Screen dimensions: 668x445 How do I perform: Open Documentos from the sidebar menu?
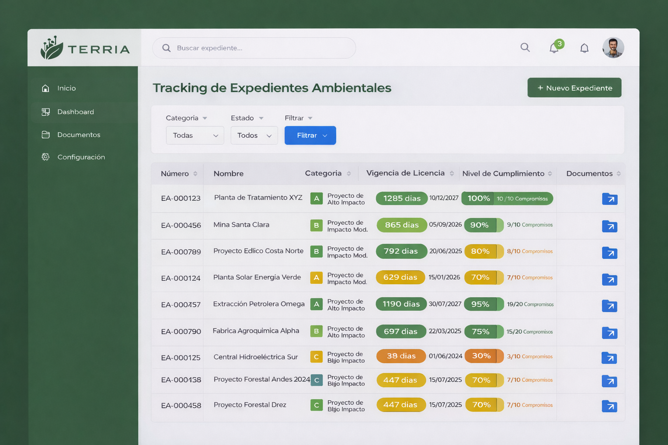coord(79,135)
